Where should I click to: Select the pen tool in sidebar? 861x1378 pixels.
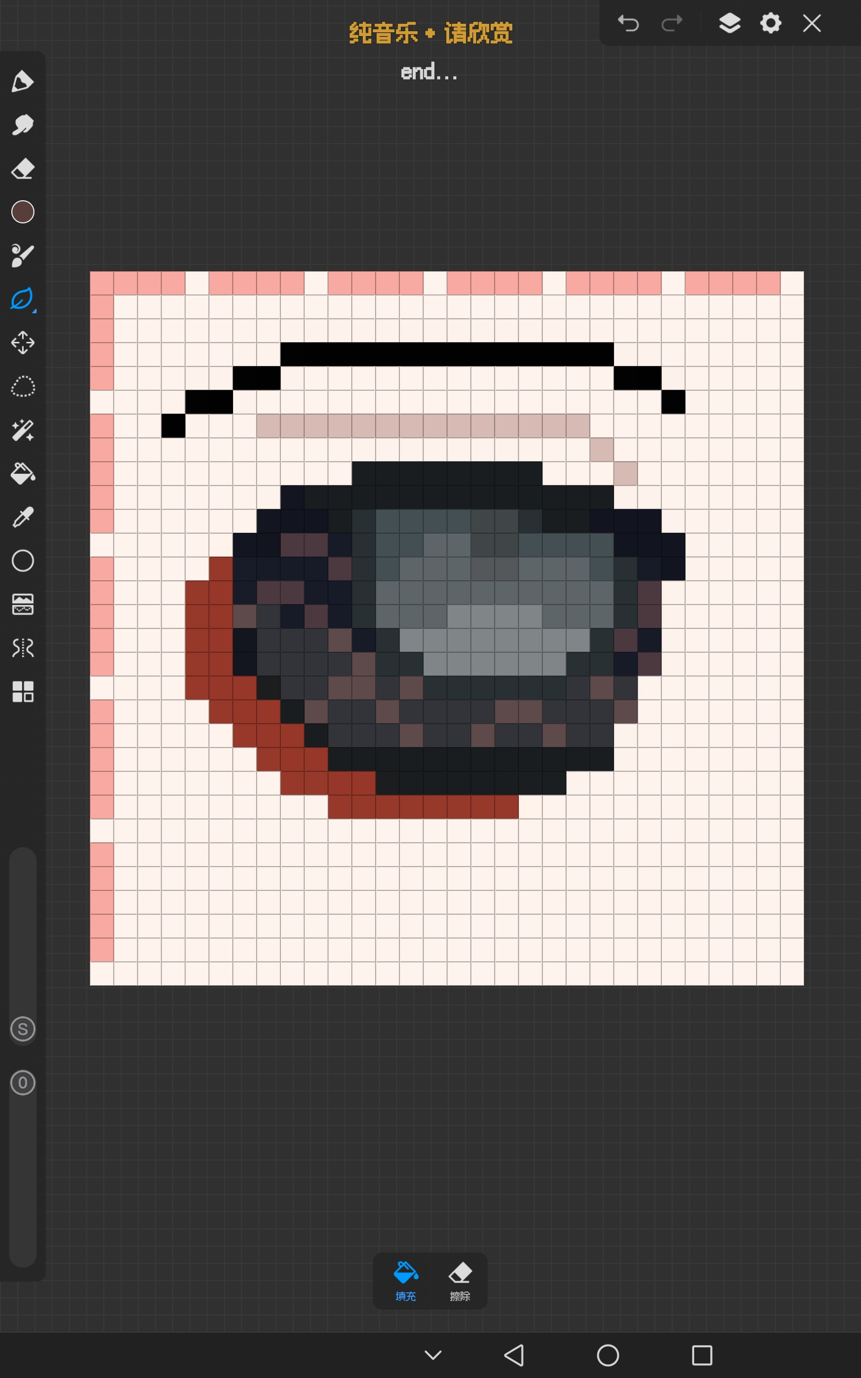pyautogui.click(x=22, y=81)
